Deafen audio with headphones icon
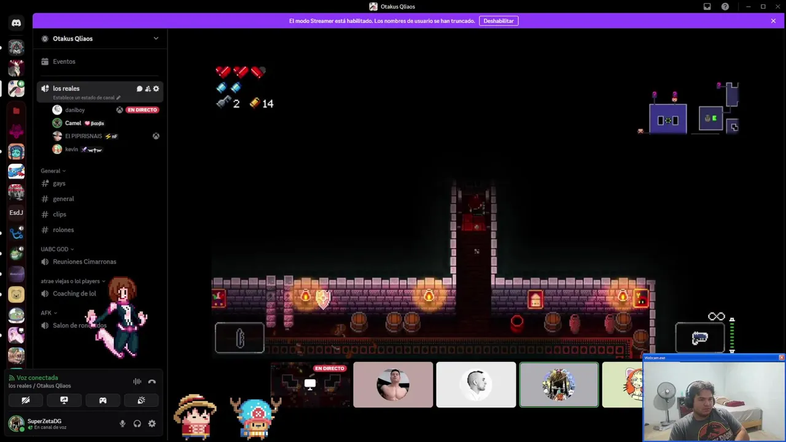 tap(137, 424)
